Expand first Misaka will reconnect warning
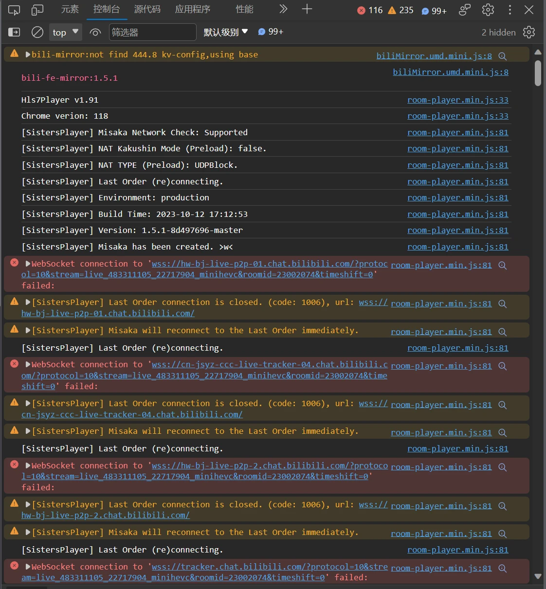Image resolution: width=546 pixels, height=589 pixels. tap(28, 330)
